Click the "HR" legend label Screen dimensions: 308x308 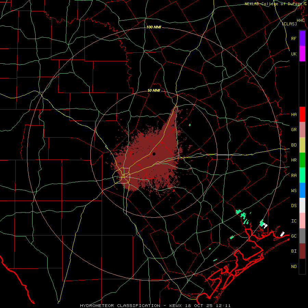(x=294, y=160)
